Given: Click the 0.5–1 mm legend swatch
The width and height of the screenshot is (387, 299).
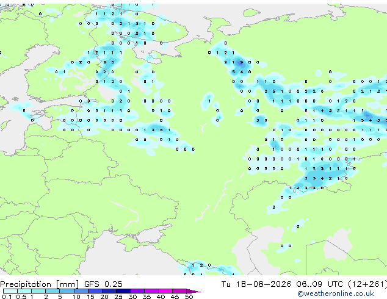Looking at the screenshot, I should point(24,291).
